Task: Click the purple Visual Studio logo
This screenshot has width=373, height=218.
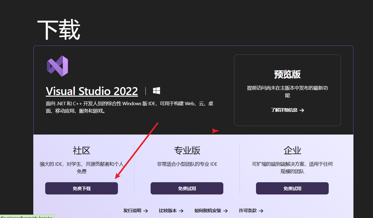Action: pos(57,66)
